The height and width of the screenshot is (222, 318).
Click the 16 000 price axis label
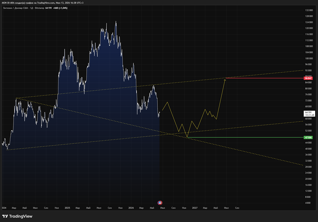click(x=308, y=185)
